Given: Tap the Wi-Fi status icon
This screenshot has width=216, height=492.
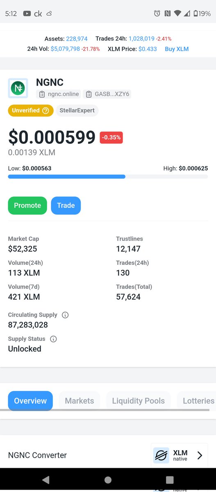Looking at the screenshot, I should coord(177,14).
